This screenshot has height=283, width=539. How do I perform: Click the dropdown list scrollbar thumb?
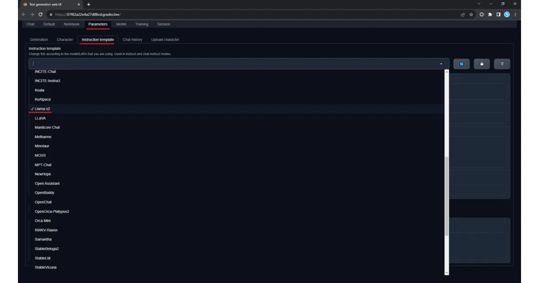tap(446, 196)
